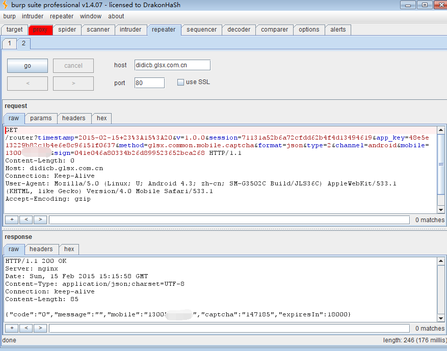Click the '<' previous match button under response
The width and height of the screenshot is (447, 351).
click(26, 328)
